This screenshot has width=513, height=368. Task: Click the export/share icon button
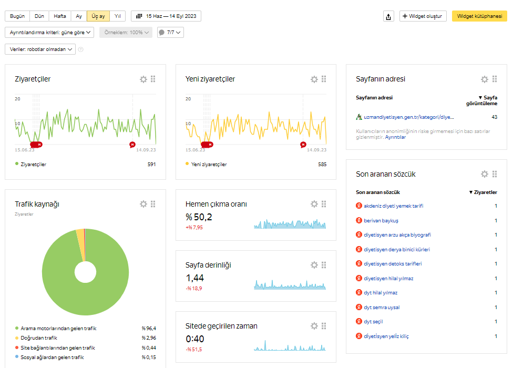(x=388, y=16)
